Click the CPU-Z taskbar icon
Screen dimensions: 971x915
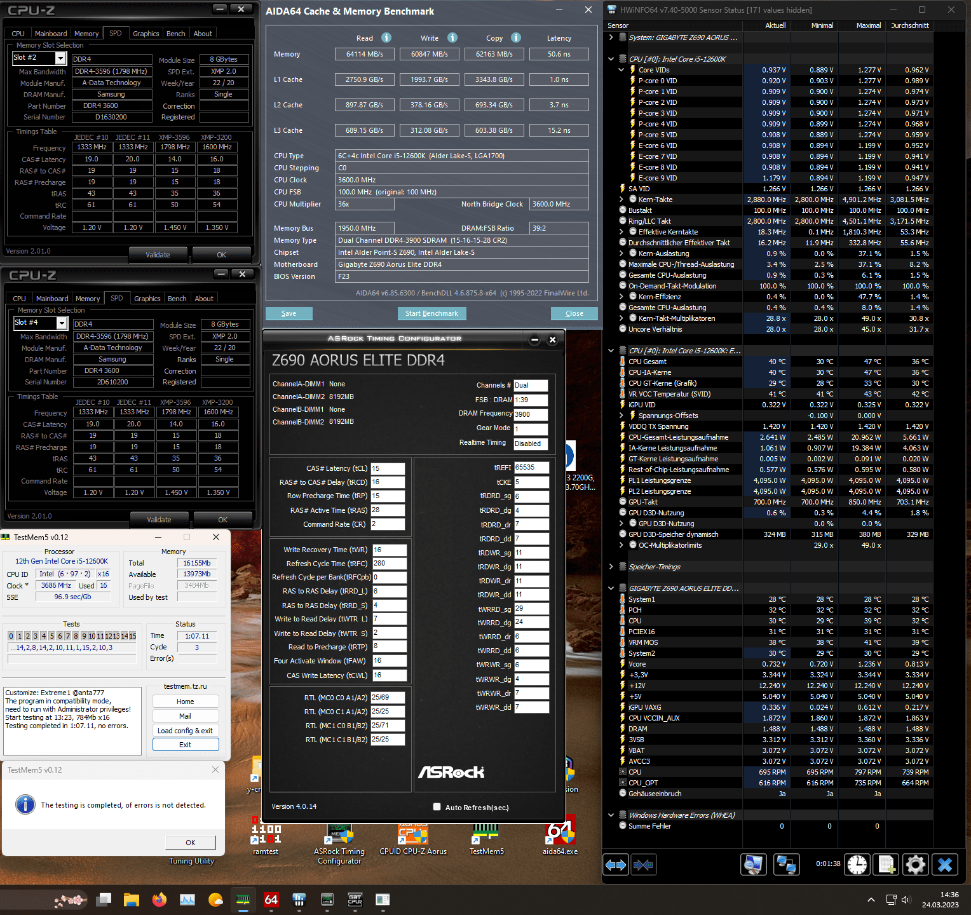point(355,899)
